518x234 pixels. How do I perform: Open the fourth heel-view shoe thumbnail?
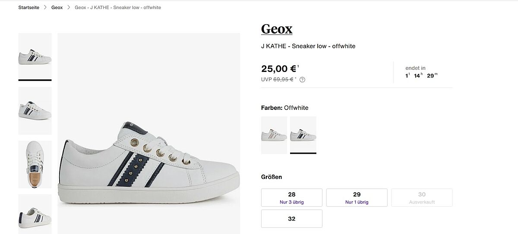tap(35, 214)
